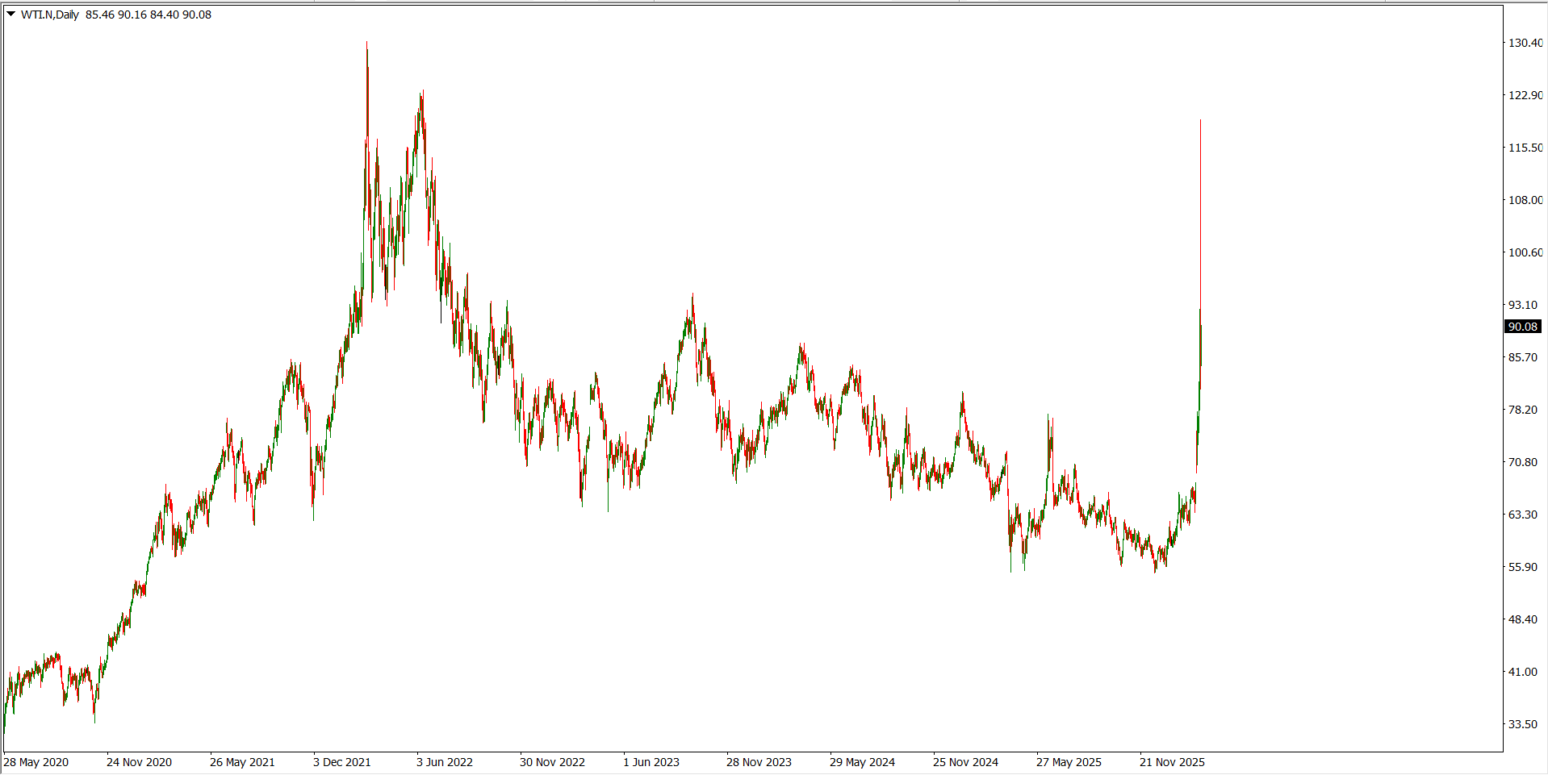Screen dimensions: 1548x775
Task: Click the triangle arrow beside WTI.N,Daily
Action: click(x=11, y=14)
